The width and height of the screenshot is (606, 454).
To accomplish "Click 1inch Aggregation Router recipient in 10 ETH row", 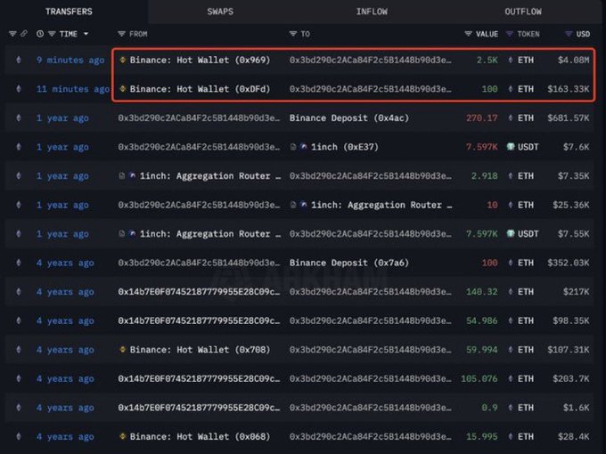I will coord(381,205).
